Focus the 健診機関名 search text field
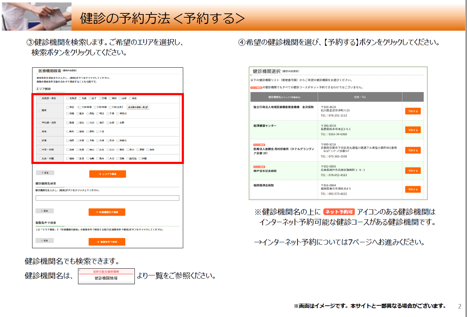 (x=107, y=198)
